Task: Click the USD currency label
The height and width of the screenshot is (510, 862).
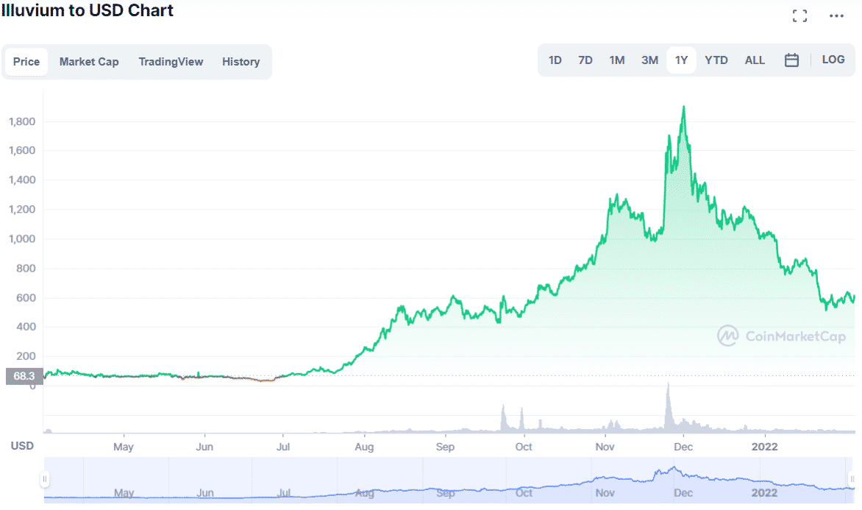Action: [23, 446]
